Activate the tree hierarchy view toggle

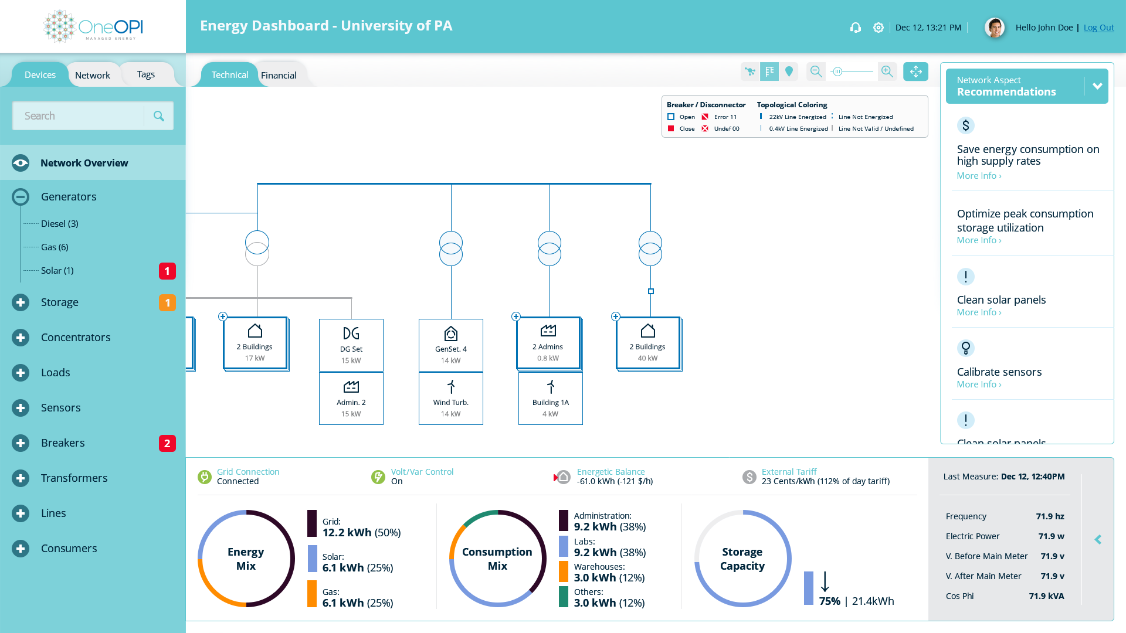(769, 72)
